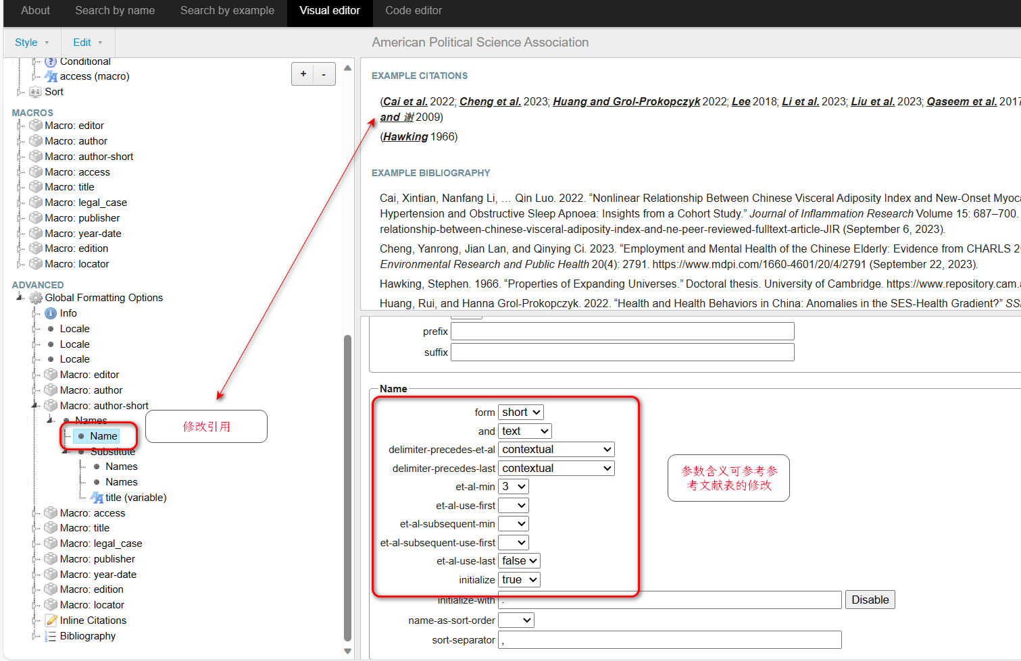
Task: Click the cube icon of Macro: editor under ADVANCED
Action: click(51, 375)
